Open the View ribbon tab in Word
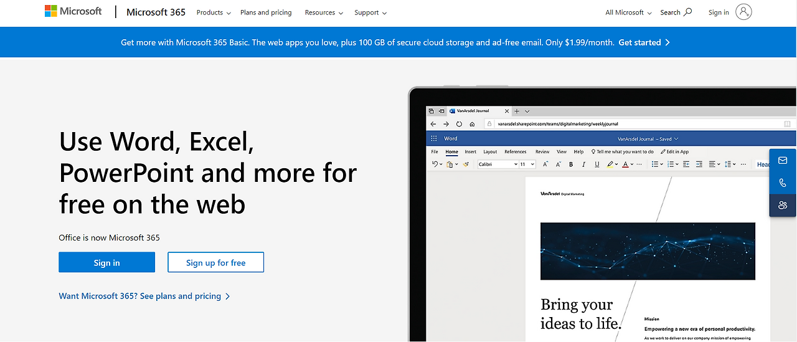797x342 pixels. pyautogui.click(x=562, y=151)
